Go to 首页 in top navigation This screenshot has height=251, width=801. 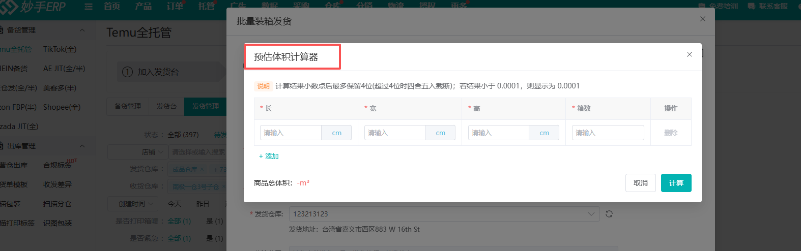coord(112,6)
